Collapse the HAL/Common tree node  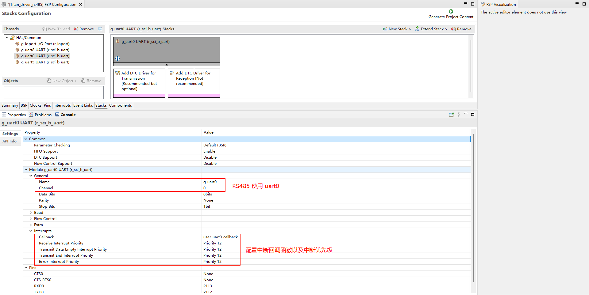pyautogui.click(x=7, y=38)
